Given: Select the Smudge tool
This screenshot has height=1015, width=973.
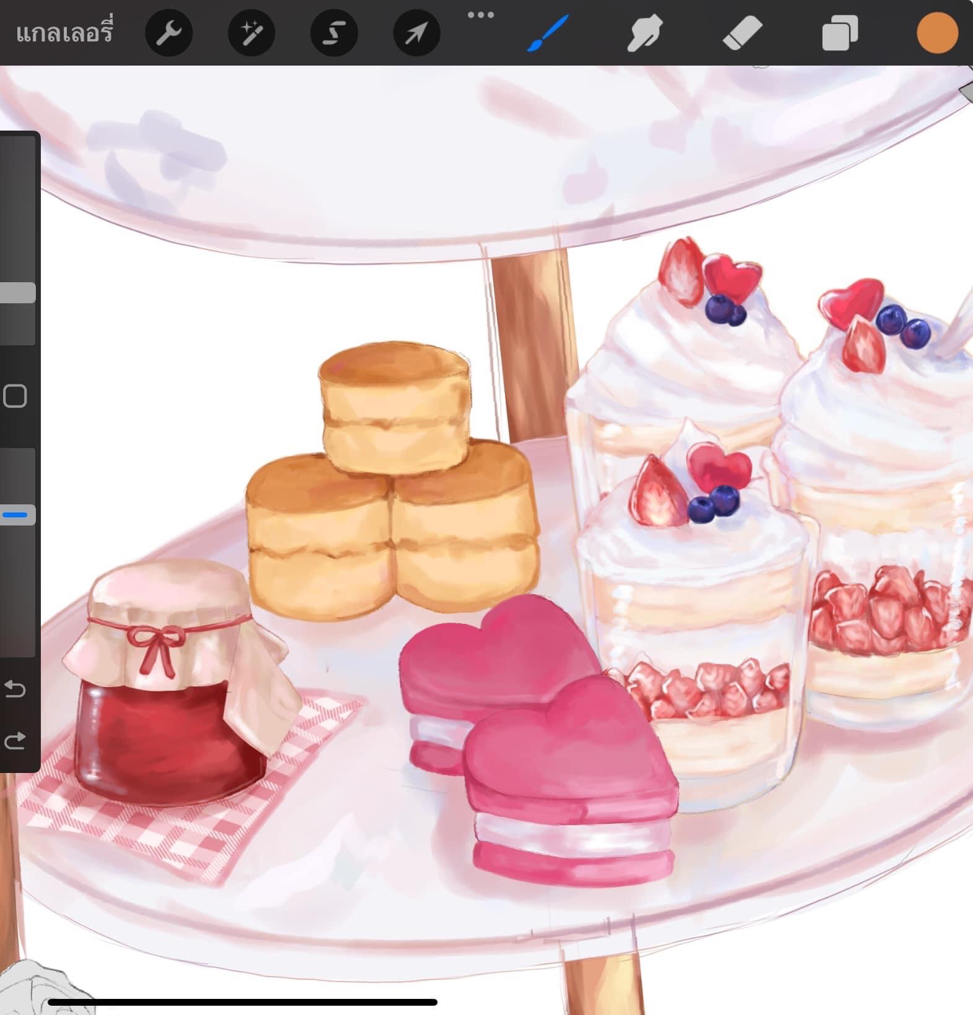Looking at the screenshot, I should pyautogui.click(x=644, y=33).
